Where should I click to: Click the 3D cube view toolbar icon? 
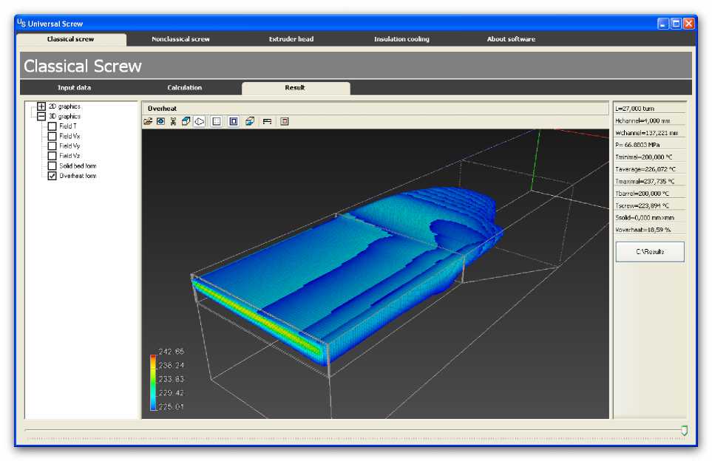(186, 121)
